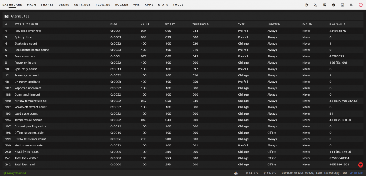
Task: Click the Attribute Name column header
Action: (x=27, y=24)
